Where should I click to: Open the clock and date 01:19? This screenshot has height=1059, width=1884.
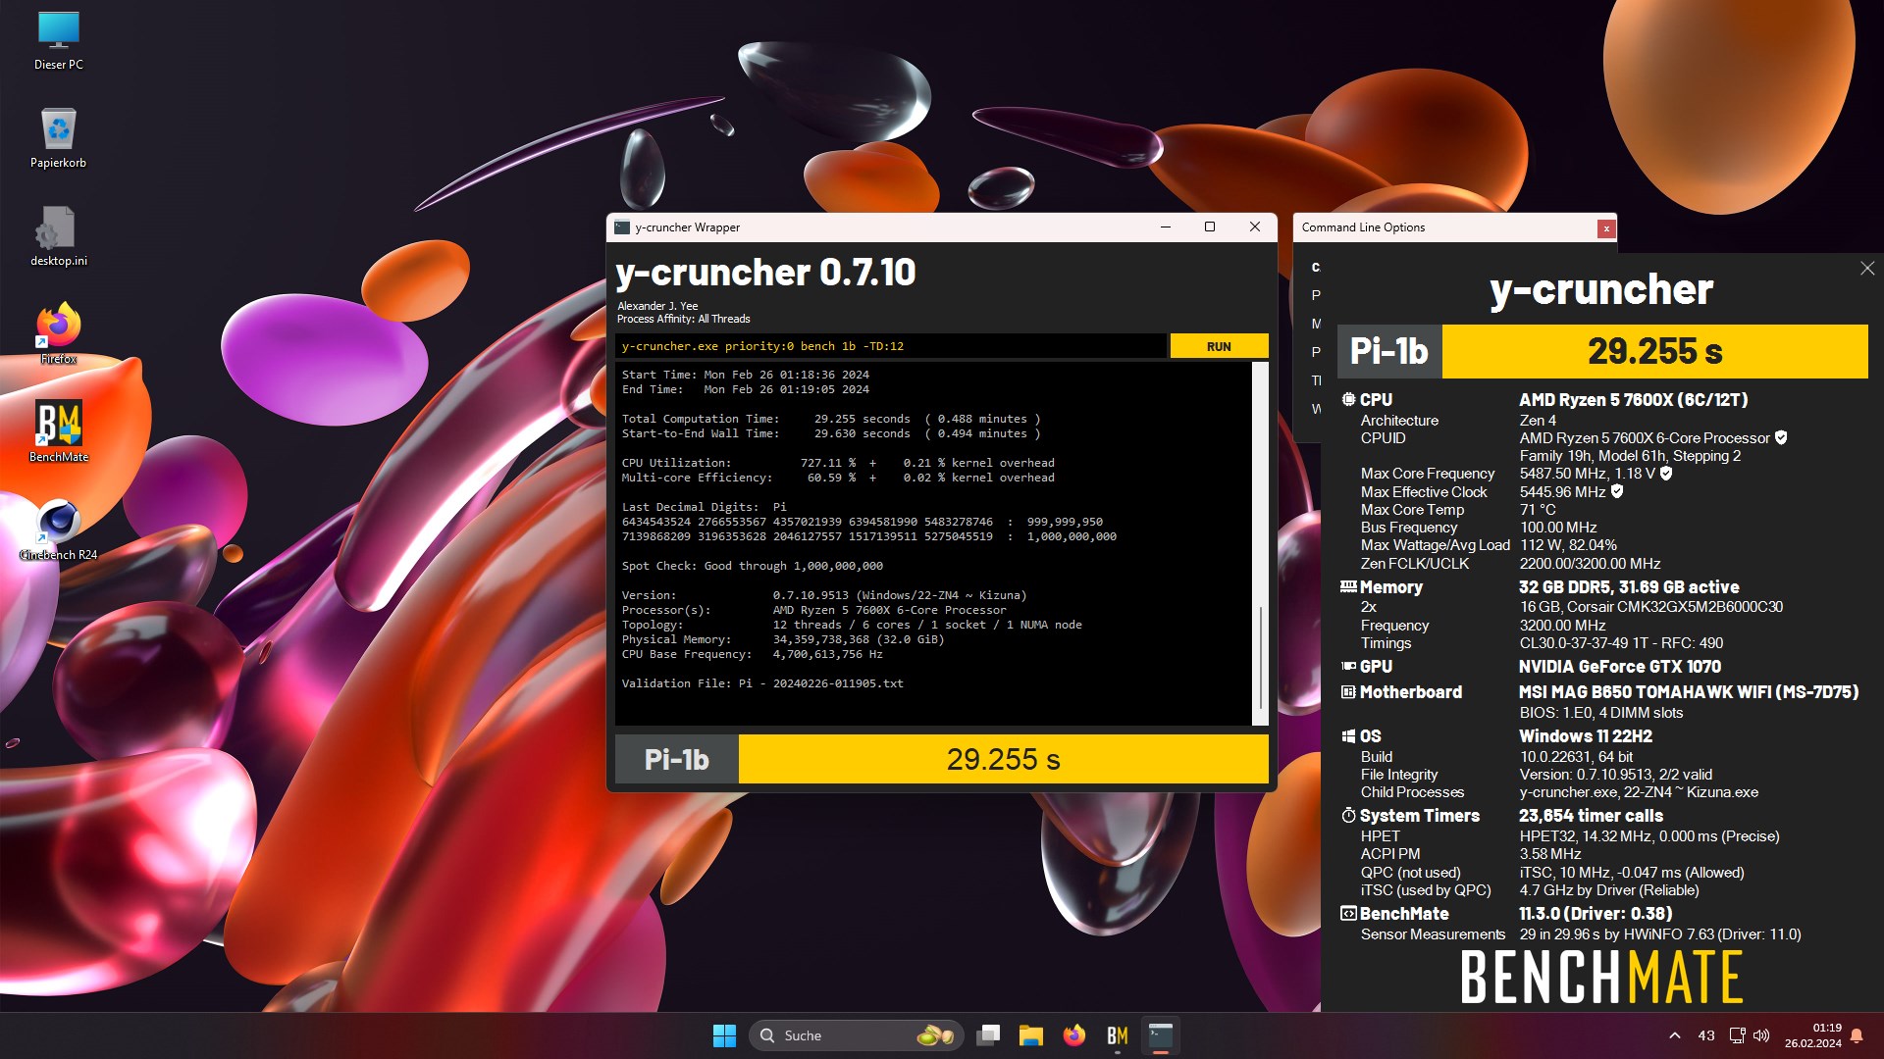tap(1812, 1035)
